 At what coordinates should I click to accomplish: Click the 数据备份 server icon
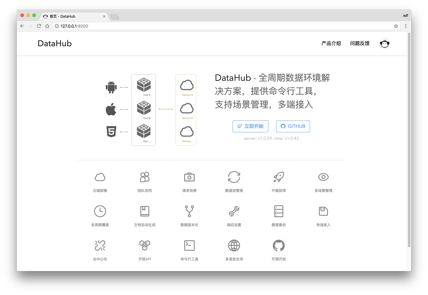278,211
